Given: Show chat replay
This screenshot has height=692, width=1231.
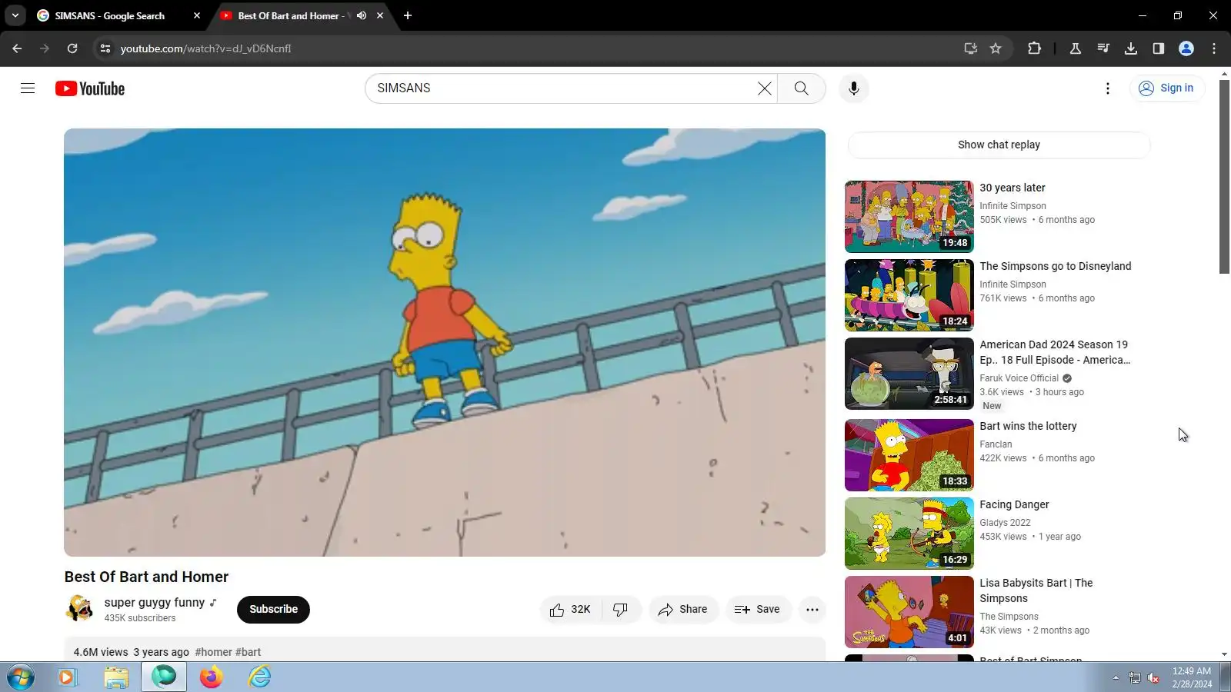Looking at the screenshot, I should 999,145.
